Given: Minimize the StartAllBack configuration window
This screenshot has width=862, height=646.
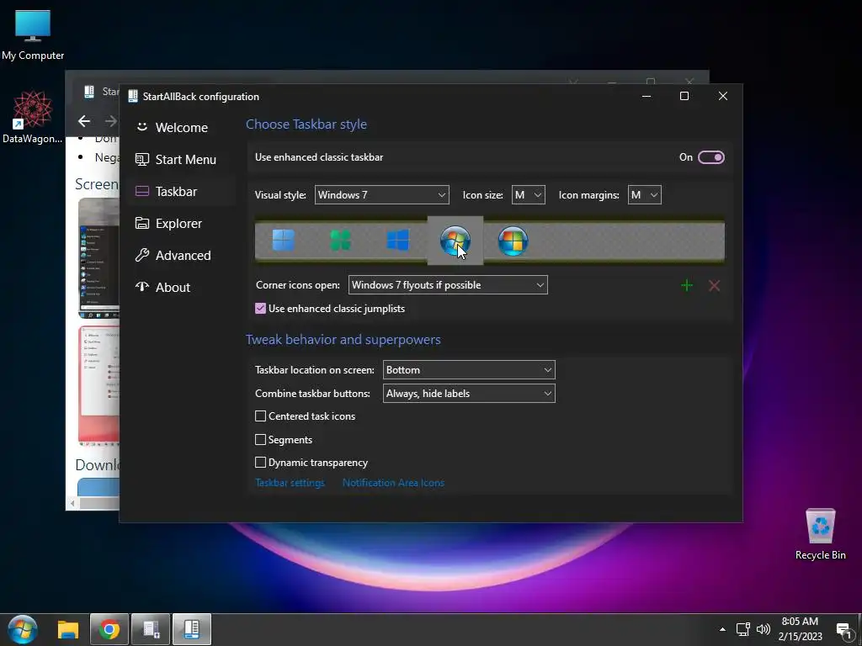Looking at the screenshot, I should coord(646,96).
